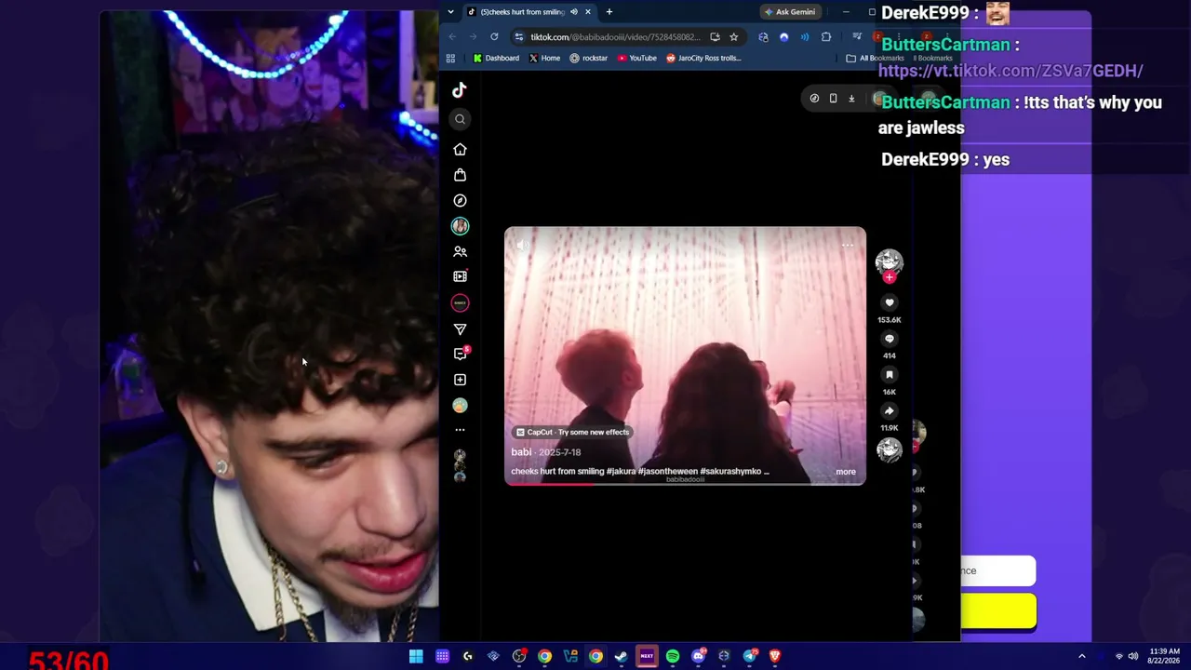Open Discord from the taskbar
The width and height of the screenshot is (1191, 670).
click(x=699, y=656)
